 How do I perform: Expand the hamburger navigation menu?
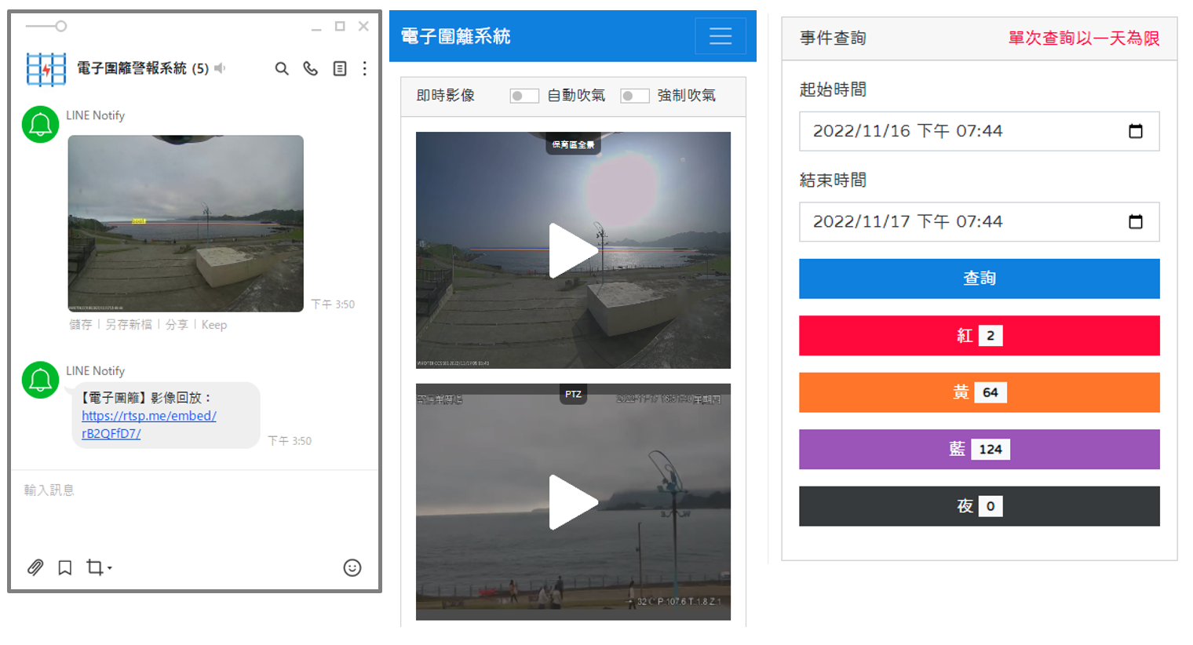coord(720,36)
